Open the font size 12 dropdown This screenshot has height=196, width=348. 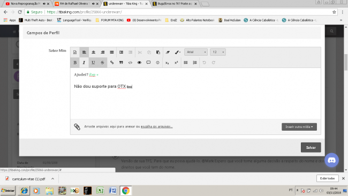point(218,52)
